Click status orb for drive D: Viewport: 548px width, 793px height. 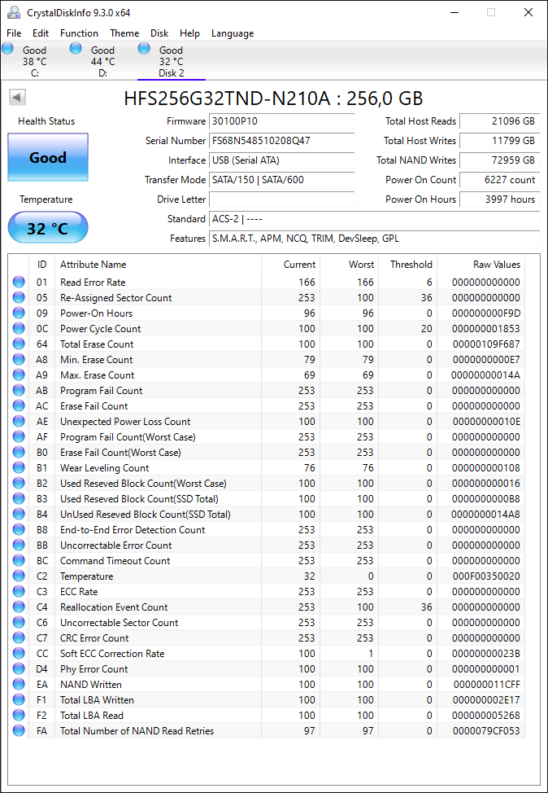click(x=76, y=49)
